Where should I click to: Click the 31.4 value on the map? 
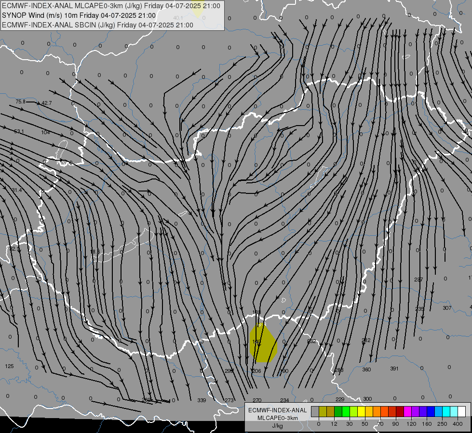coord(17,190)
